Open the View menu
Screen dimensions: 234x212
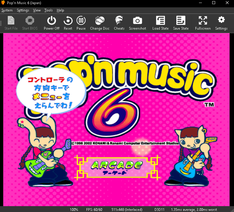pos(37,10)
